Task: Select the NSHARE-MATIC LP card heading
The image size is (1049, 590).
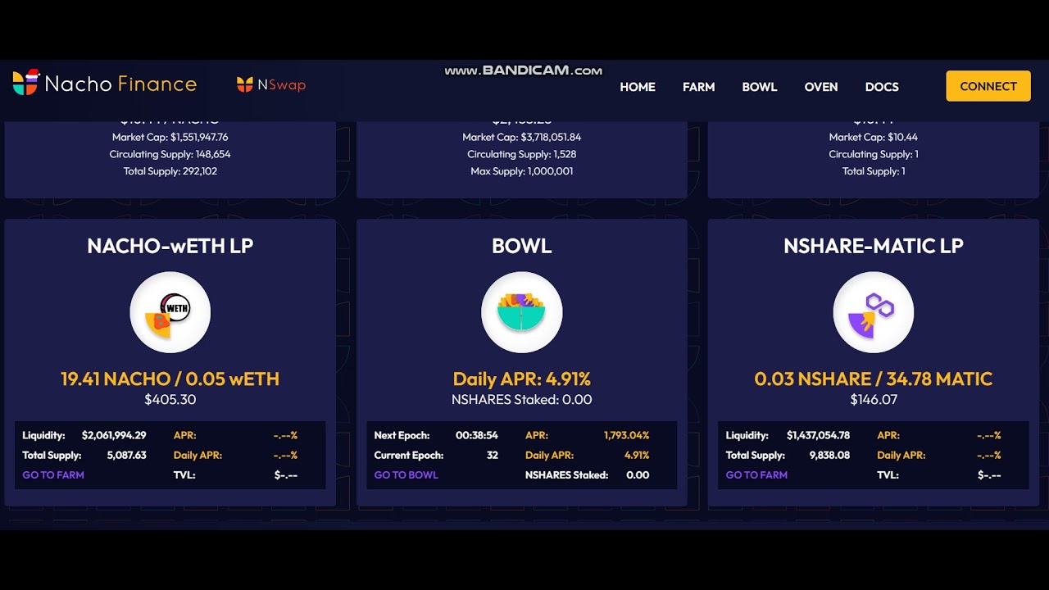Action: coord(873,246)
